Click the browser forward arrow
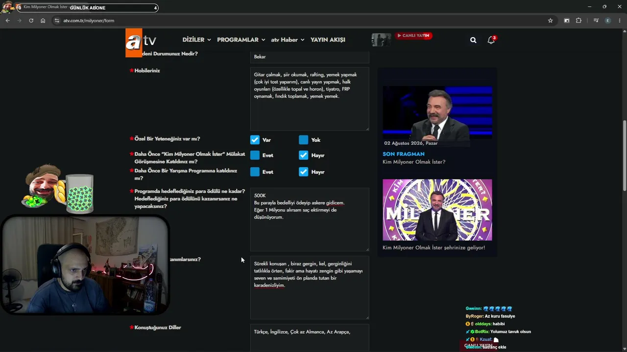 19,21
